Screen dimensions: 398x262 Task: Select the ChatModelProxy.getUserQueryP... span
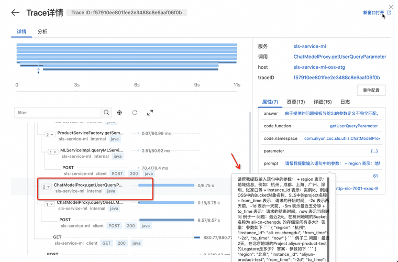coord(88,185)
